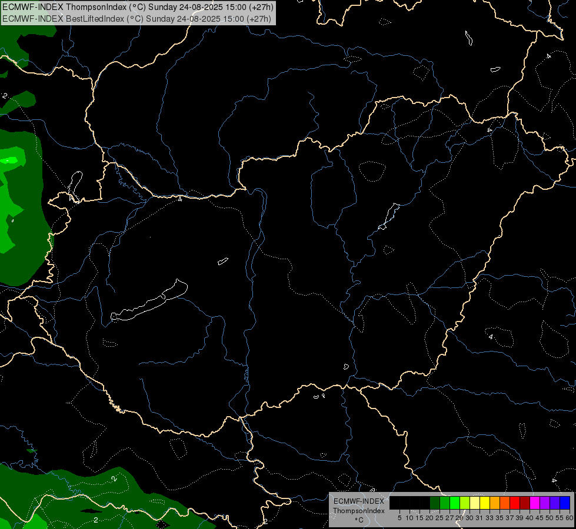Select the medium green 25–27 legend swatch
Viewport: 576px width, 529px height.
tap(445, 503)
